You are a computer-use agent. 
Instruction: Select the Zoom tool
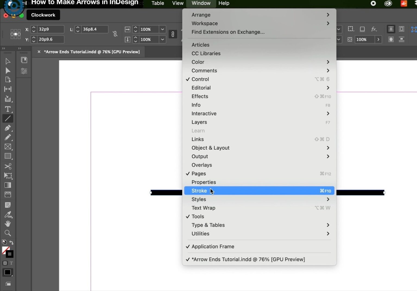click(8, 233)
